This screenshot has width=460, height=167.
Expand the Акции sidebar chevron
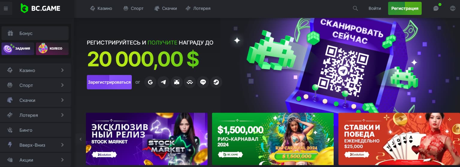63,160
